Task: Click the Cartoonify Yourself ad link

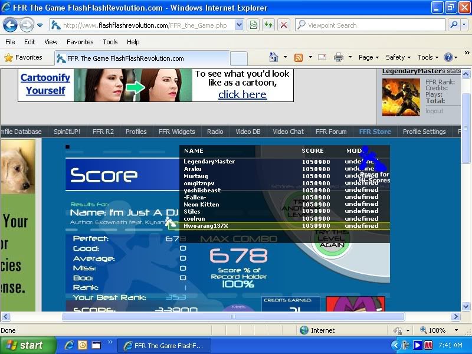Action: tap(45, 84)
